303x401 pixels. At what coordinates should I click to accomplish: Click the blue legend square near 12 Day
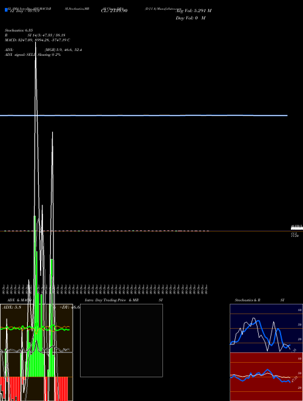click(x=6, y=10)
